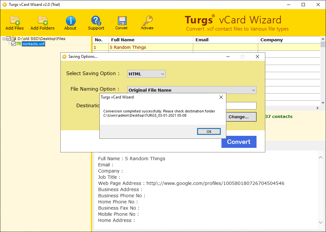
Task: Click the Add Folders toolbar icon
Action: pyautogui.click(x=43, y=20)
